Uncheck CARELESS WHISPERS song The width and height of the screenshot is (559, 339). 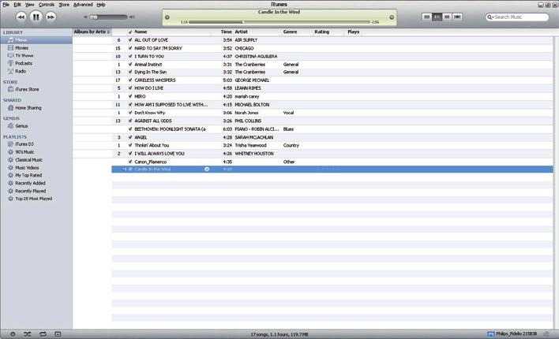(130, 80)
